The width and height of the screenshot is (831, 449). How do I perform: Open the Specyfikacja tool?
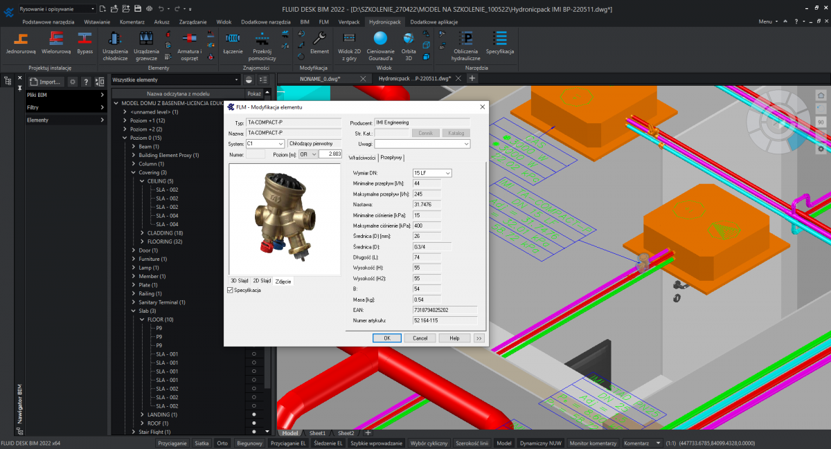[499, 42]
